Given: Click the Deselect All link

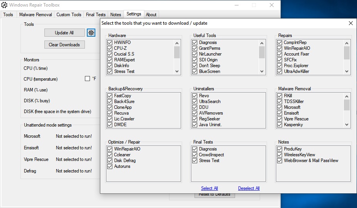Looking at the screenshot, I should [249, 188].
